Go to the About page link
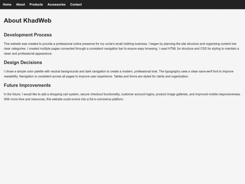This screenshot has height=184, width=245. click(20, 5)
